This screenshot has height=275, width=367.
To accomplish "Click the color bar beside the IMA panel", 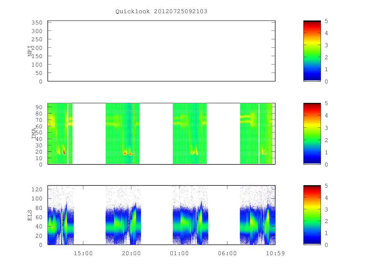I will click(312, 134).
